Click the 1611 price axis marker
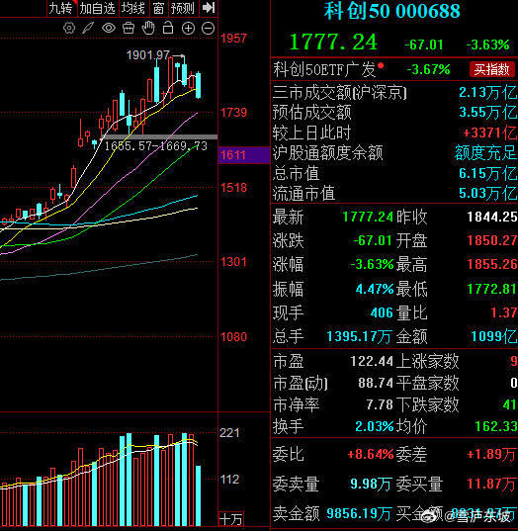 click(244, 155)
